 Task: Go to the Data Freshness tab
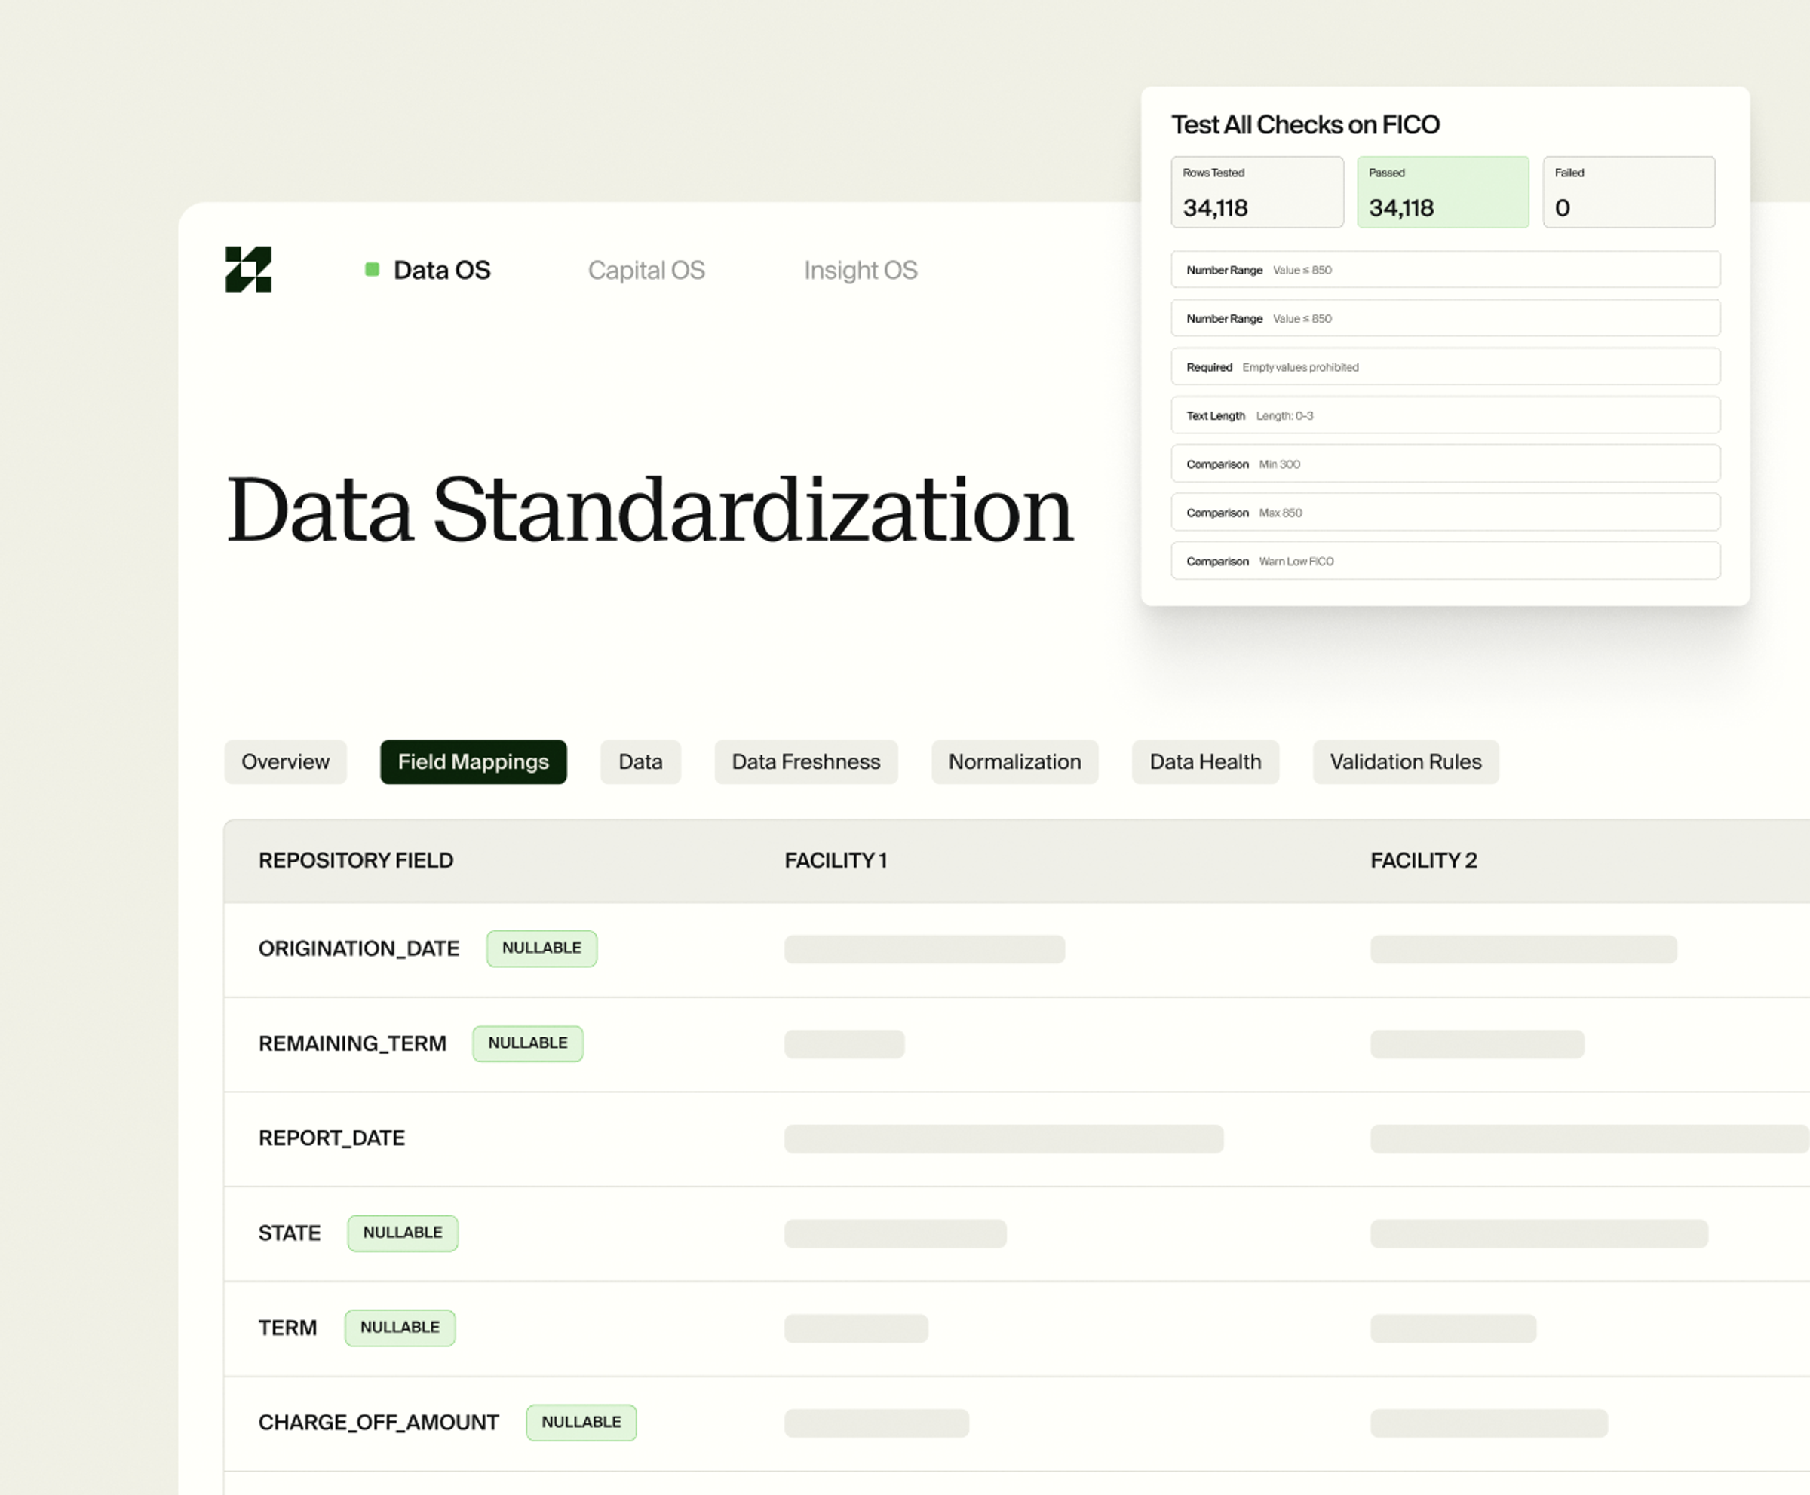point(805,762)
